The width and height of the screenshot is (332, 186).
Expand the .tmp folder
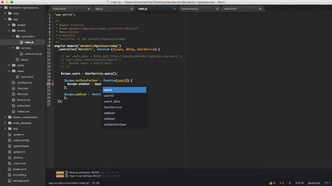pos(5,13)
